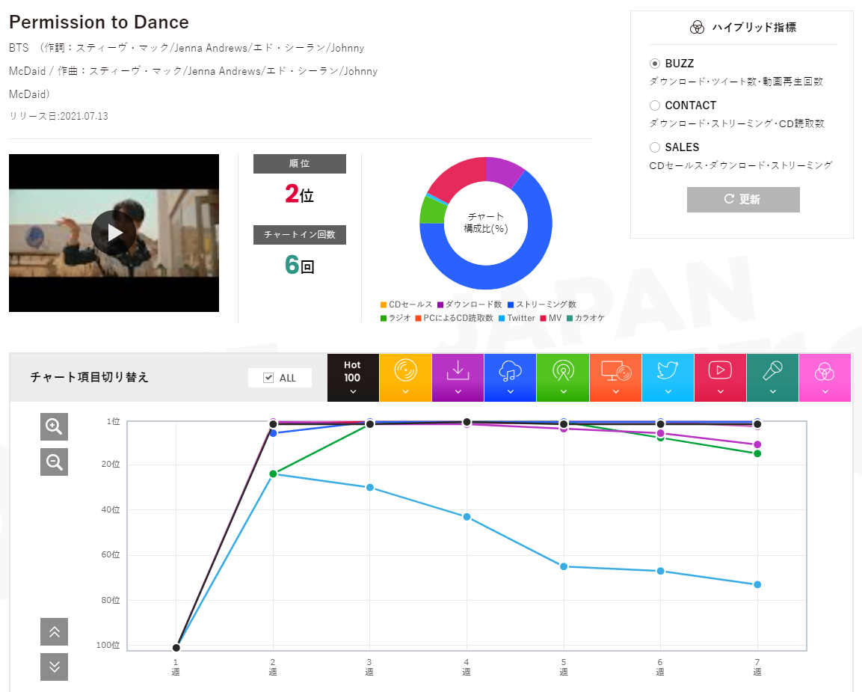Click the チャート項目切り替え heading

90,377
